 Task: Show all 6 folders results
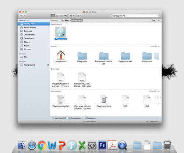click(155, 46)
